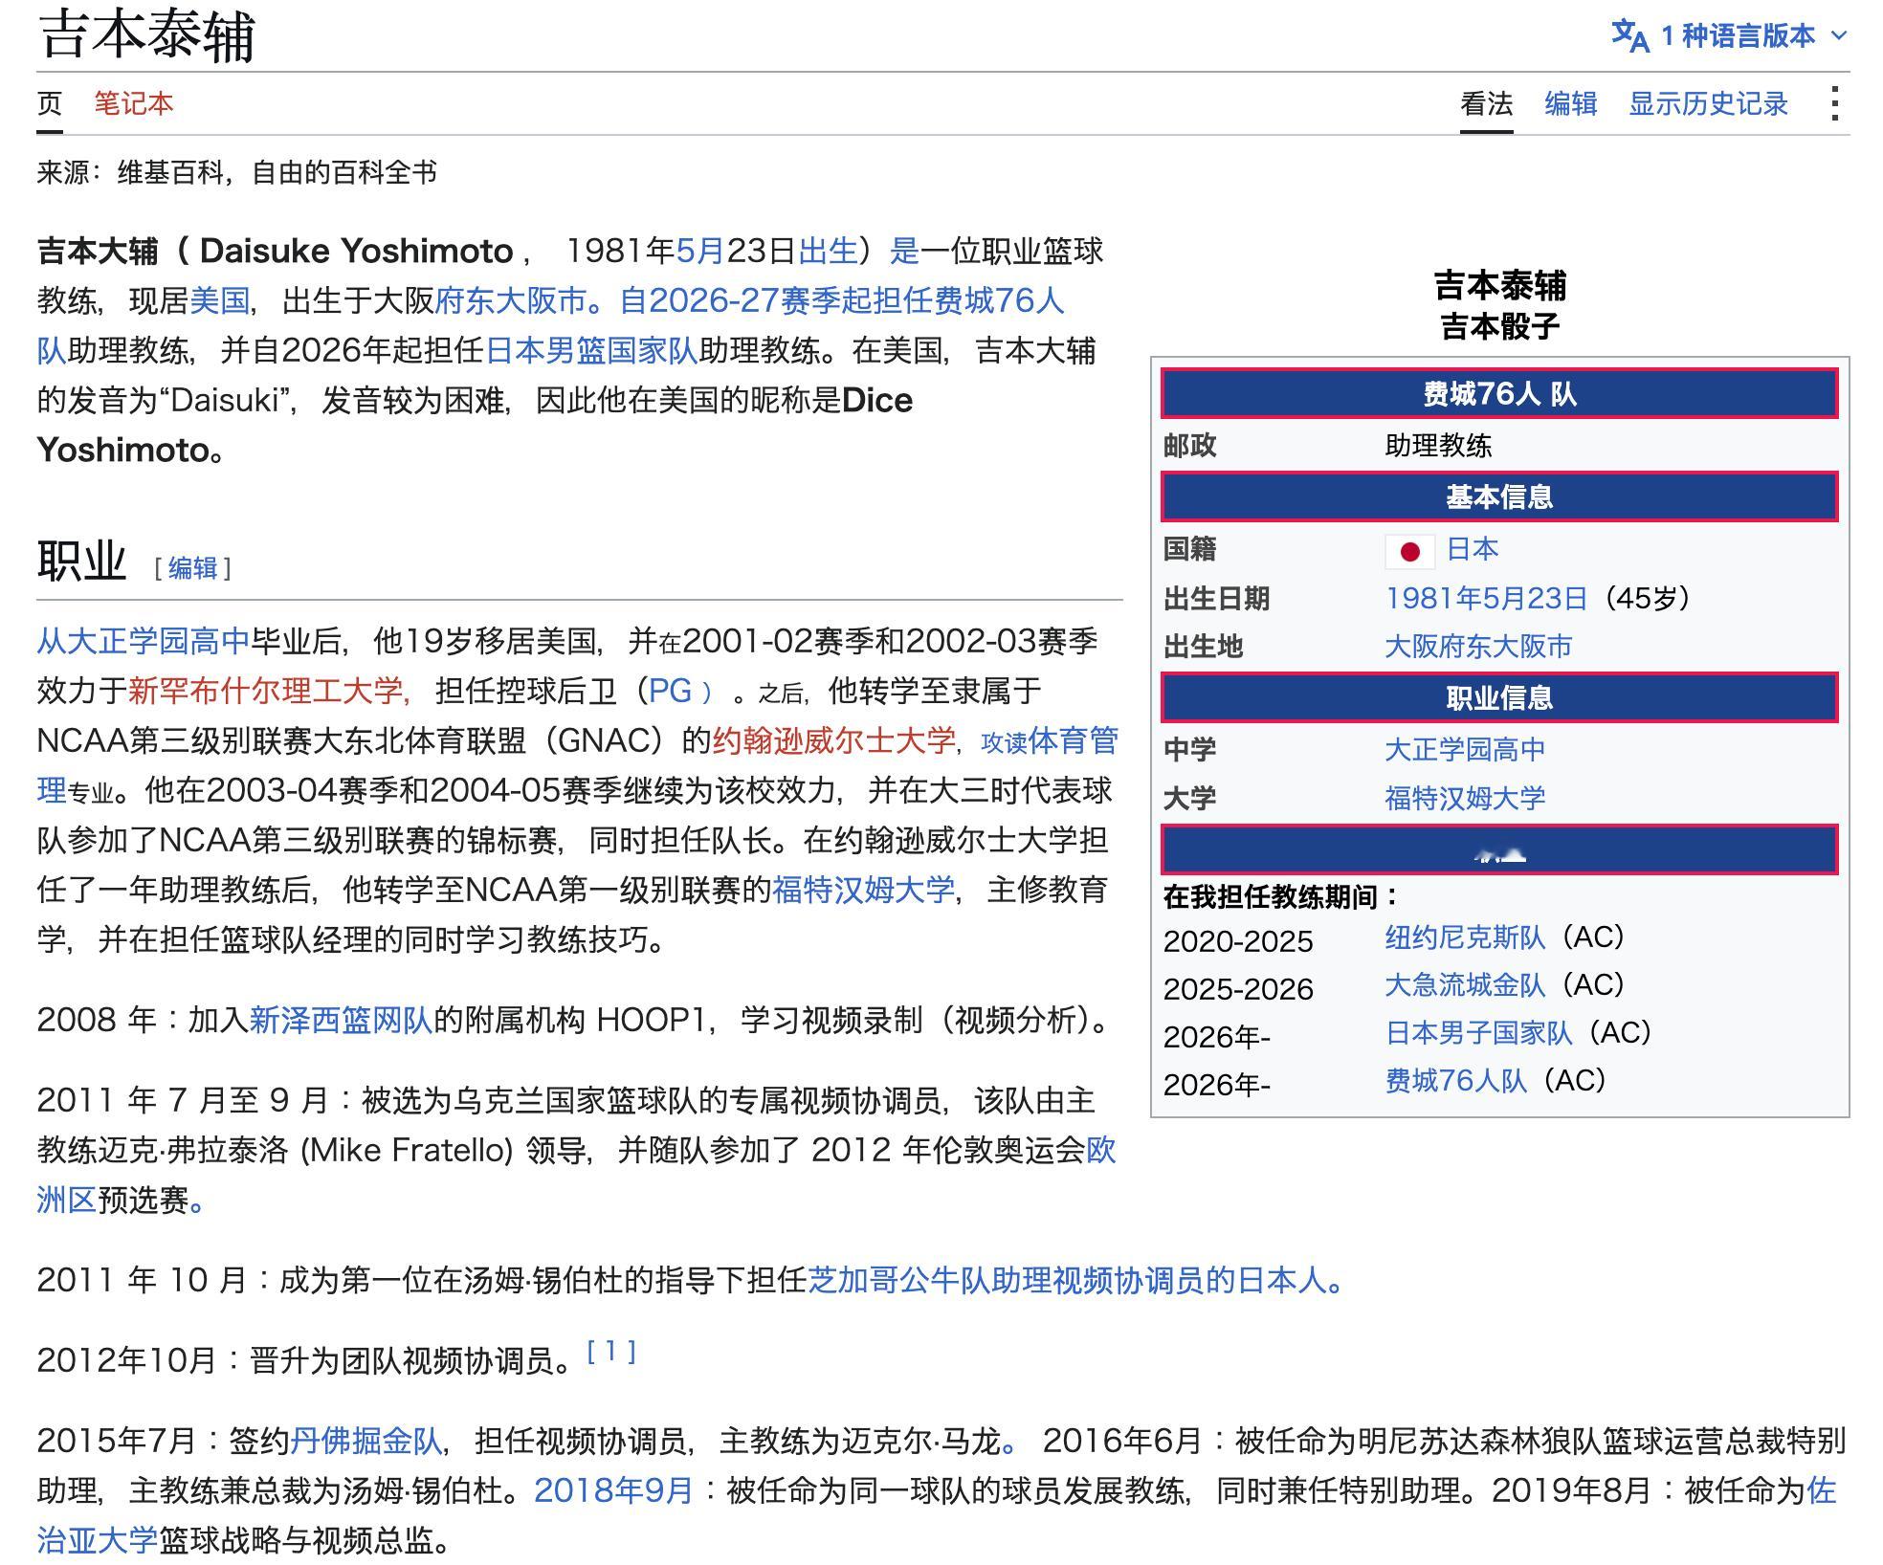Follow the 5月 link in intro

(700, 251)
